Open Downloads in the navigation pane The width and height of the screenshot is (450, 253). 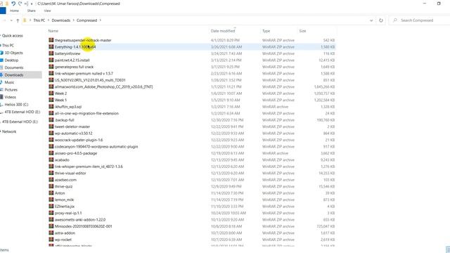coord(14,75)
